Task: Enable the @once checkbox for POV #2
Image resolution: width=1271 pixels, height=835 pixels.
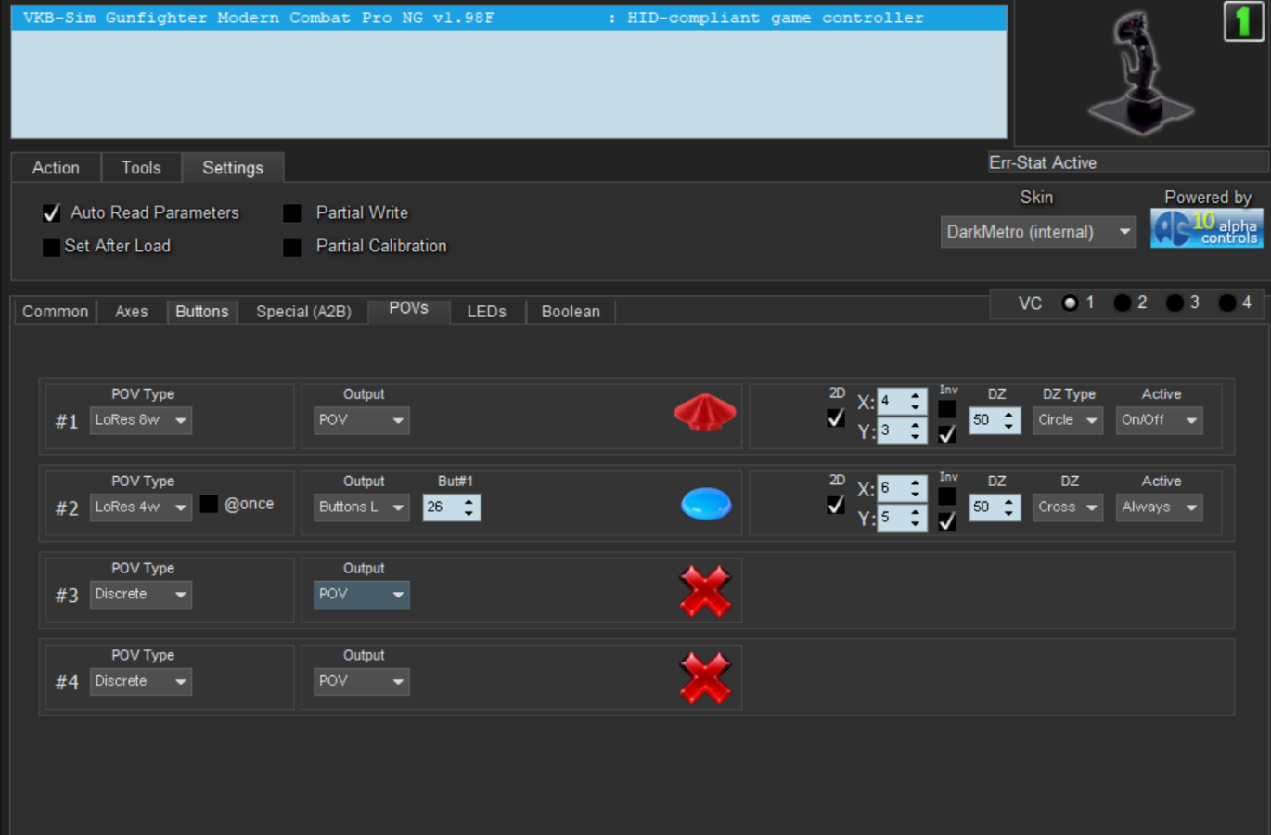Action: [x=209, y=504]
